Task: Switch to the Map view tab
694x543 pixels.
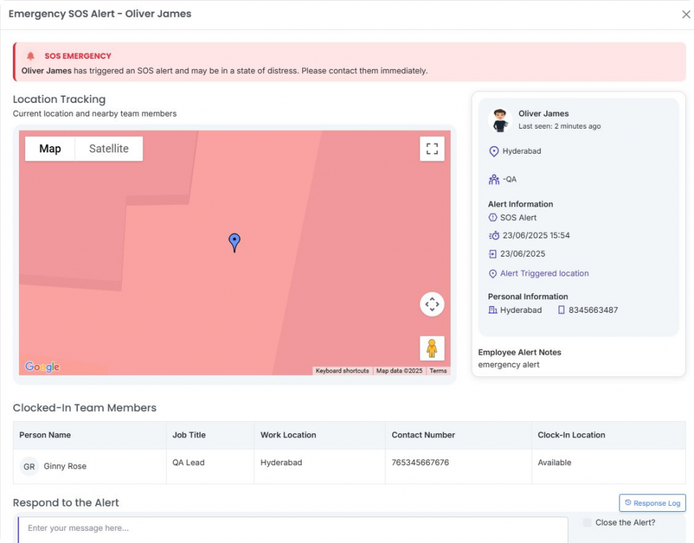Action: coord(50,149)
